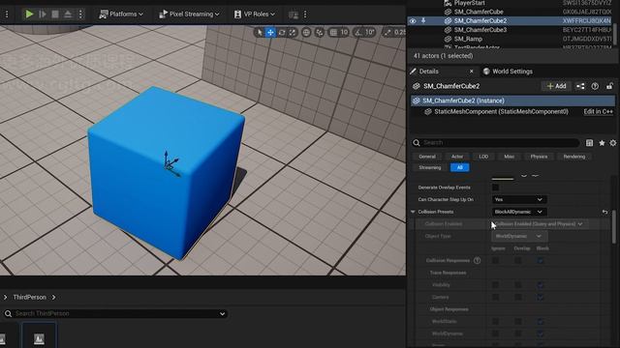Open rotation snap value 10°
This screenshot has height=348, width=620.
369,32
